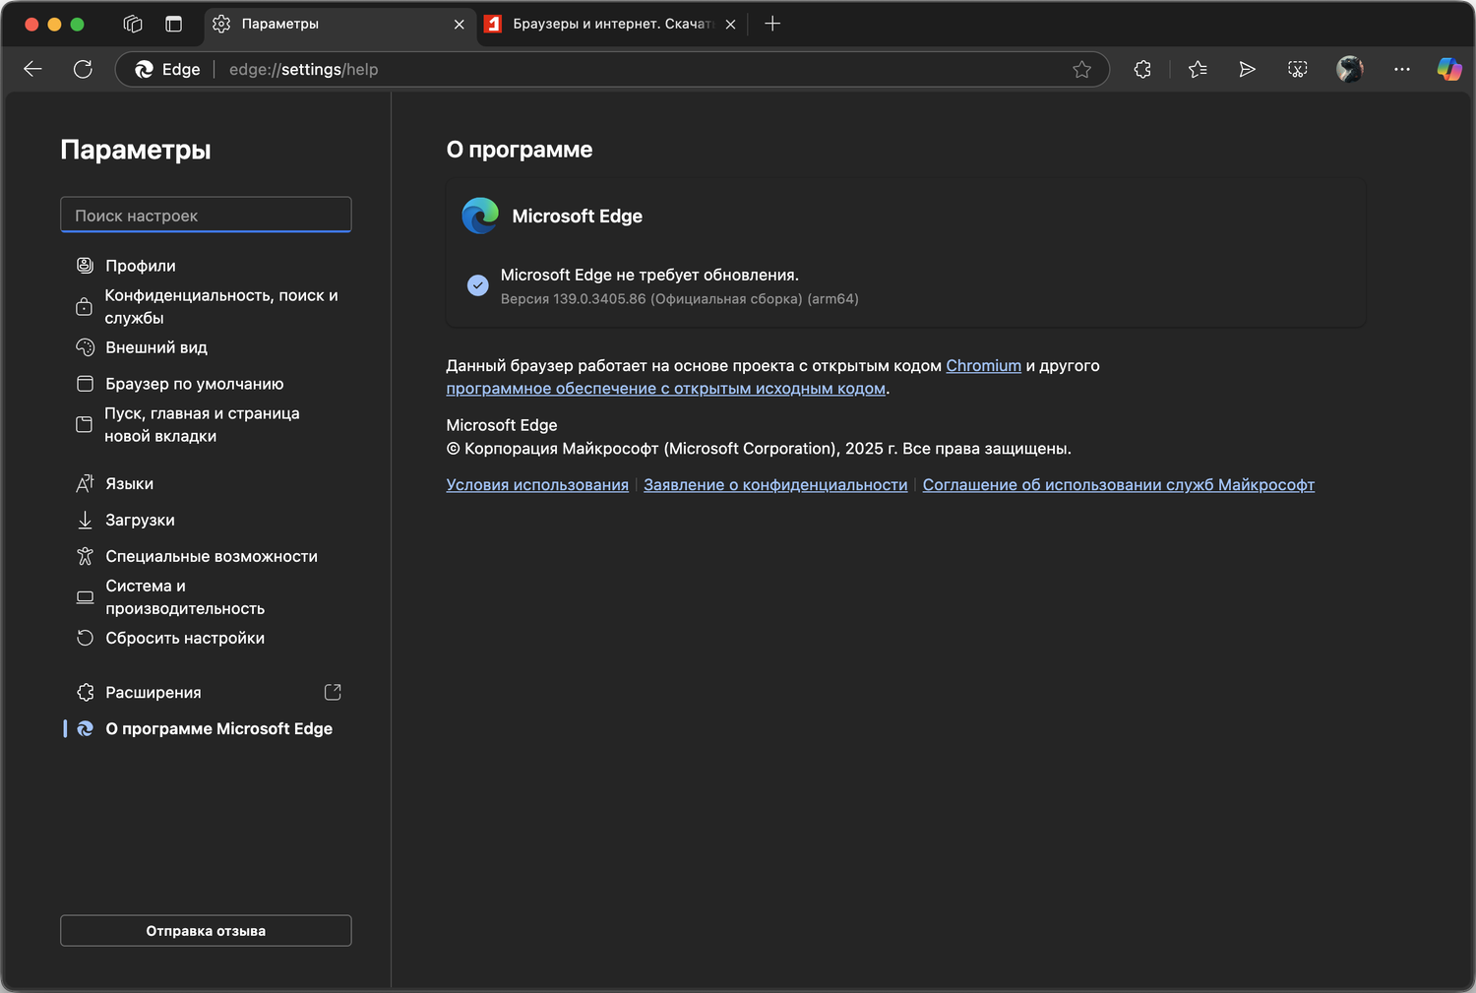This screenshot has height=993, width=1476.
Task: Open a new tab with the plus button
Action: [x=772, y=24]
